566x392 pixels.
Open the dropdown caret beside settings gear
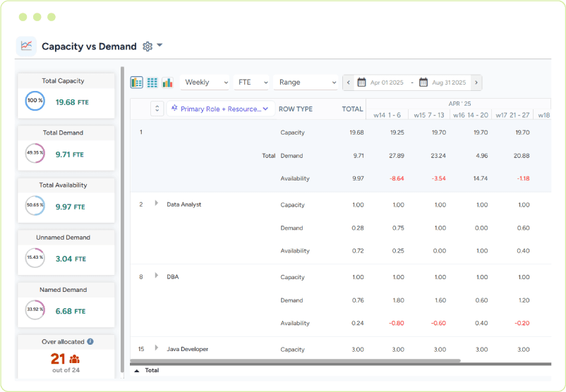pyautogui.click(x=159, y=45)
